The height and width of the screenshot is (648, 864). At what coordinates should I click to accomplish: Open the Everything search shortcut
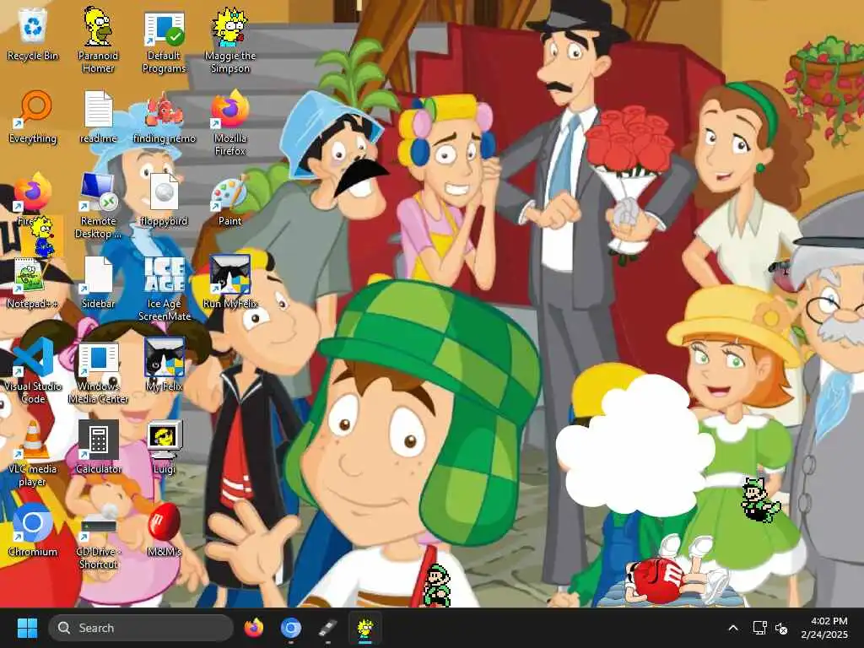tap(33, 117)
